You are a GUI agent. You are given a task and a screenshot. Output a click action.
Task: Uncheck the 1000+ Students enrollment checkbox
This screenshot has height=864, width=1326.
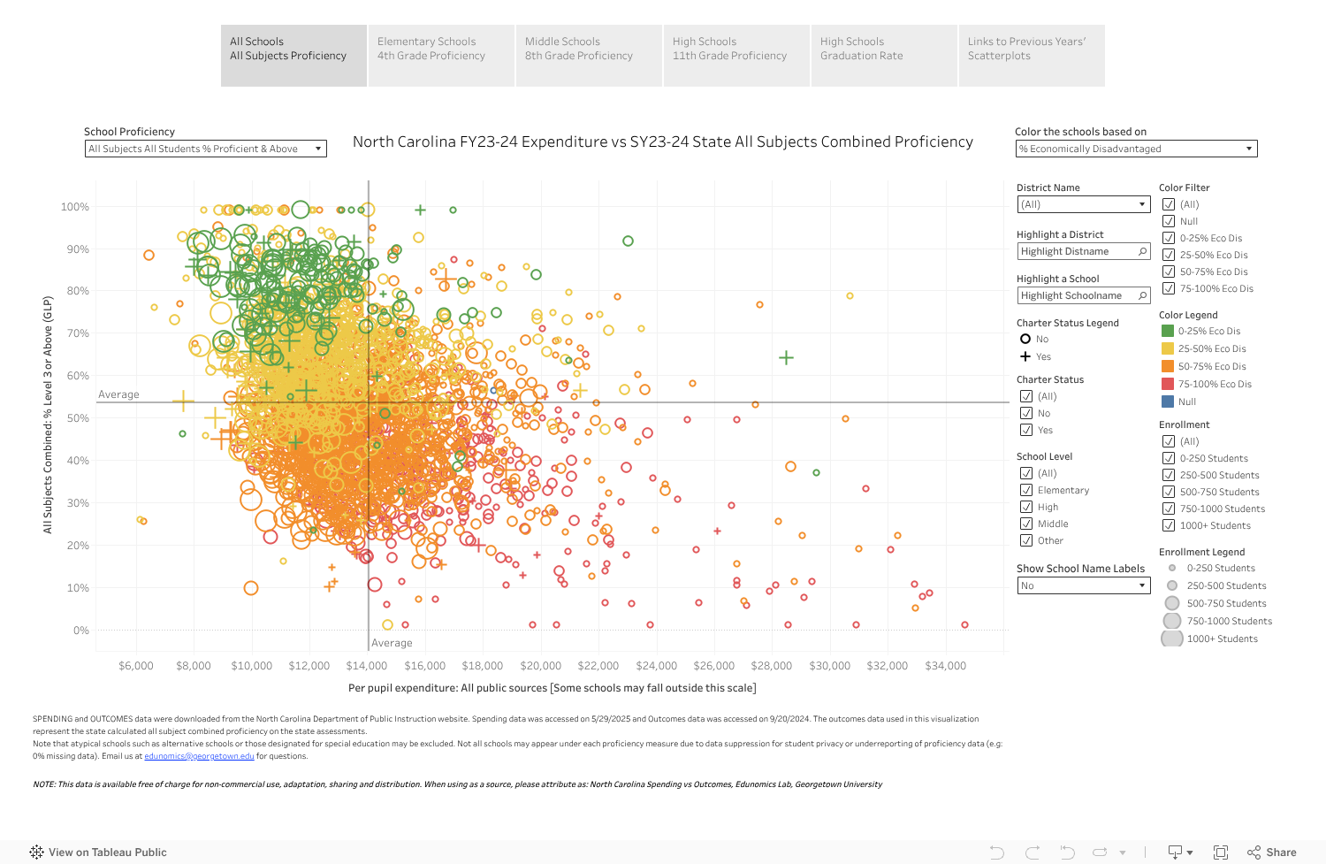pyautogui.click(x=1169, y=525)
